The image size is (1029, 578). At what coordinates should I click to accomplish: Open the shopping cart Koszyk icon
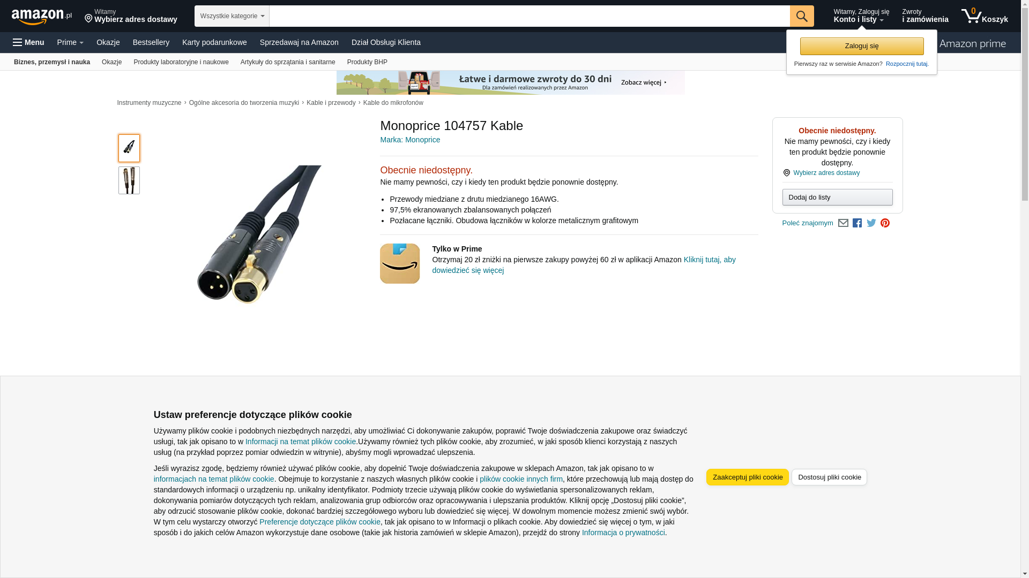coord(984,16)
